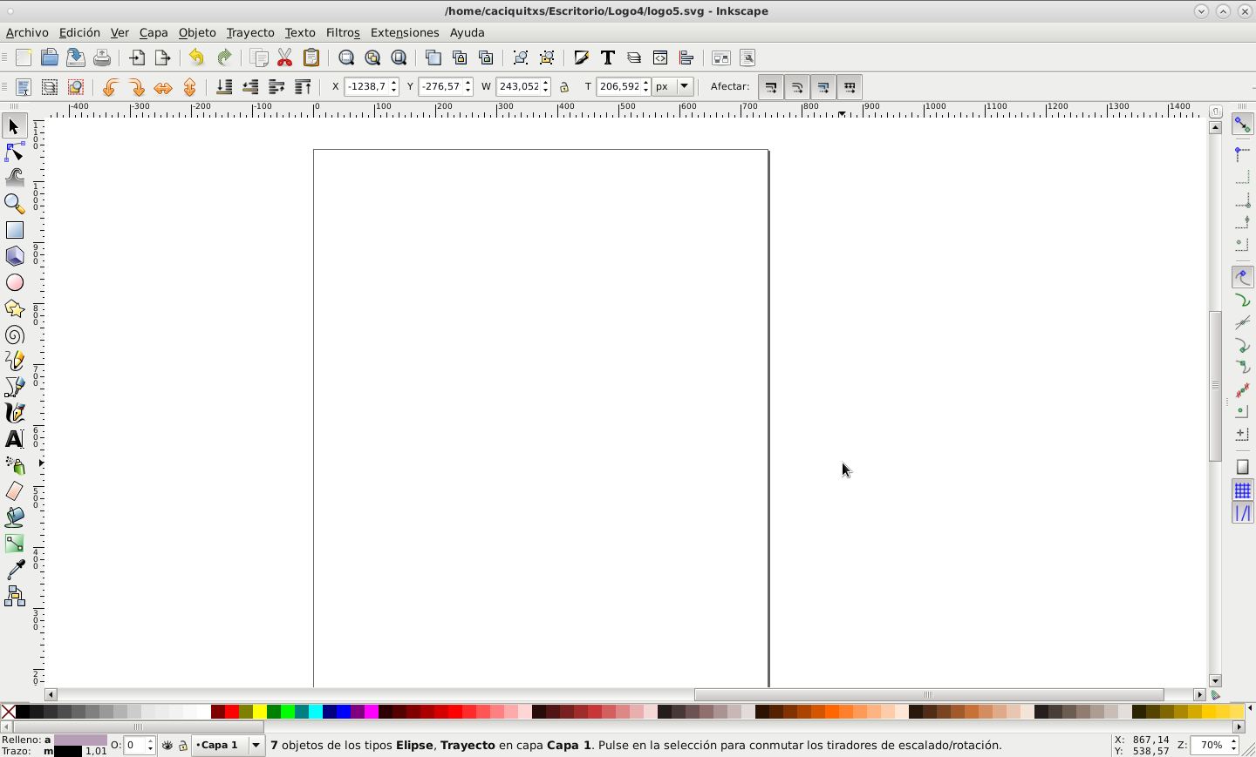Toggle the lock on layer Capa 1

click(183, 746)
